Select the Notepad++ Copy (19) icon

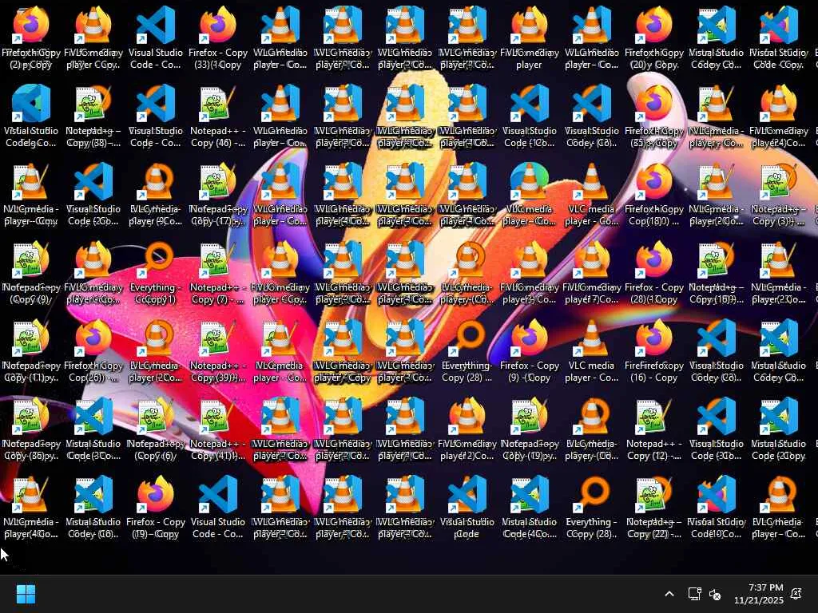click(529, 429)
